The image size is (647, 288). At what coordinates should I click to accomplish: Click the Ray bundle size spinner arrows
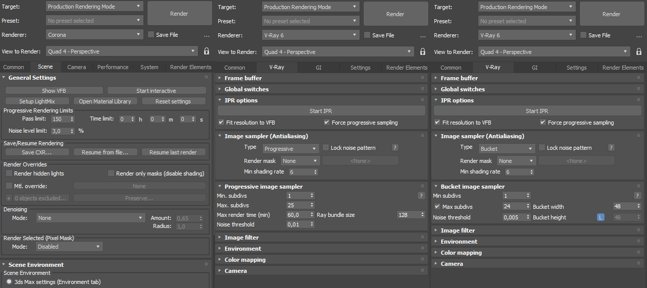(x=423, y=215)
